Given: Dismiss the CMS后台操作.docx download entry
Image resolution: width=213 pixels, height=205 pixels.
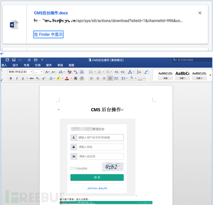Looking at the screenshot, I should pos(200,13).
